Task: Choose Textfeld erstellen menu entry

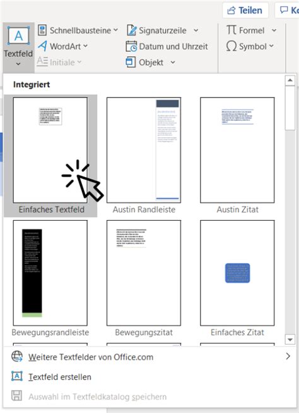Action: 149,377
